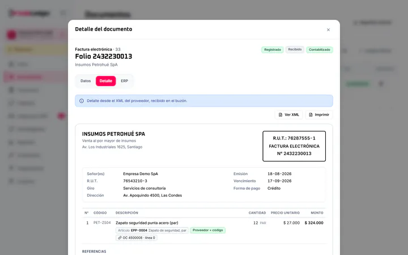Click the emission date 18-08-2026

pos(279,174)
